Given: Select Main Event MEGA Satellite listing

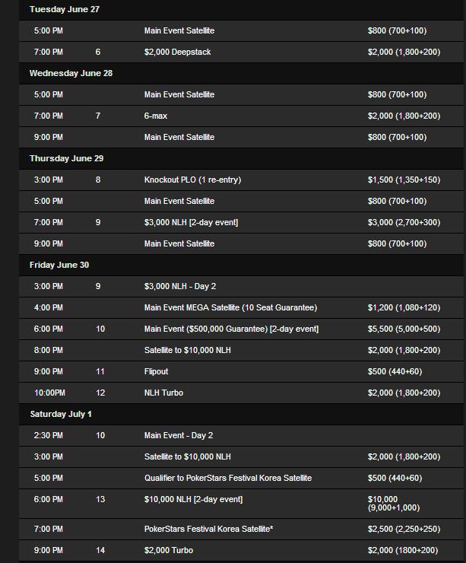Looking at the screenshot, I should point(230,307).
